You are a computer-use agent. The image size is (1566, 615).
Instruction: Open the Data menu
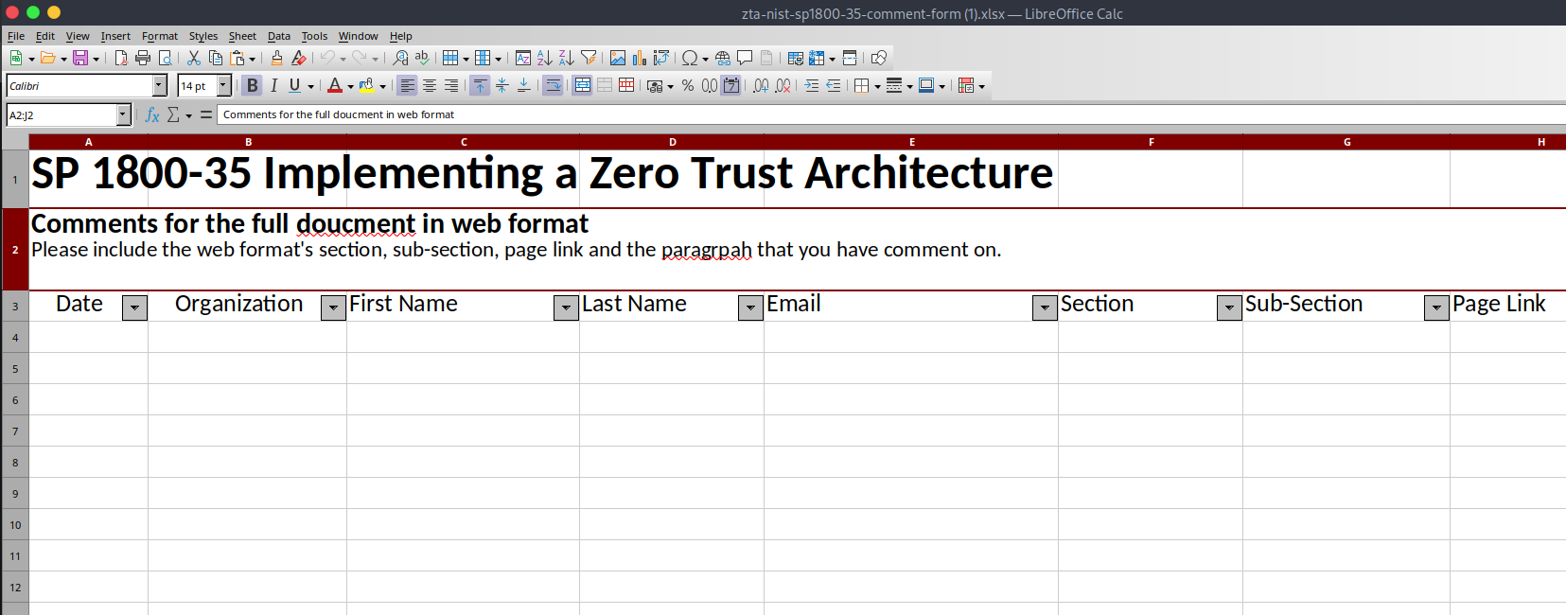click(279, 36)
